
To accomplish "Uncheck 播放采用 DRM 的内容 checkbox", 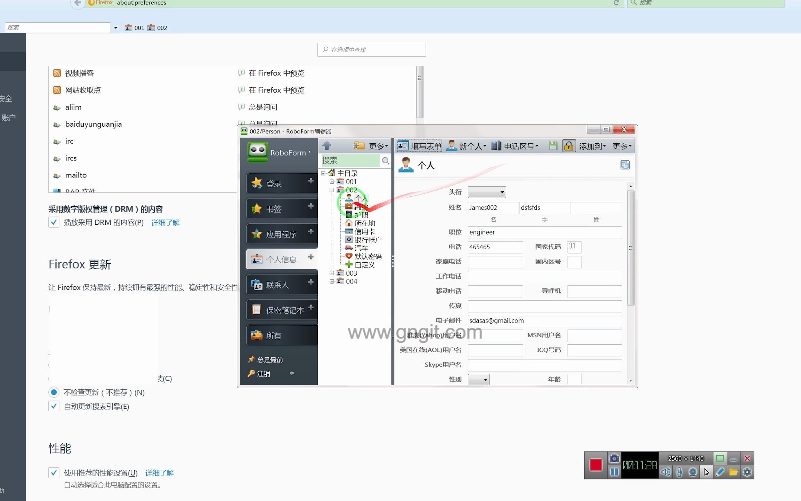I will coord(54,222).
